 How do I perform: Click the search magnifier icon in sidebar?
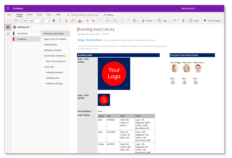tap(8, 34)
